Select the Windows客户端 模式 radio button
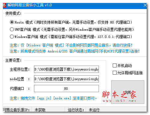 click(12, 37)
